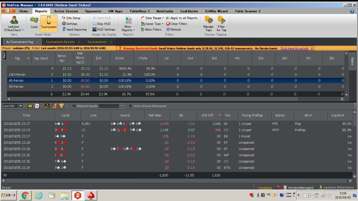The height and width of the screenshot is (201, 358).
Task: Close the By Tournament Tag tab
Action: point(38,42)
